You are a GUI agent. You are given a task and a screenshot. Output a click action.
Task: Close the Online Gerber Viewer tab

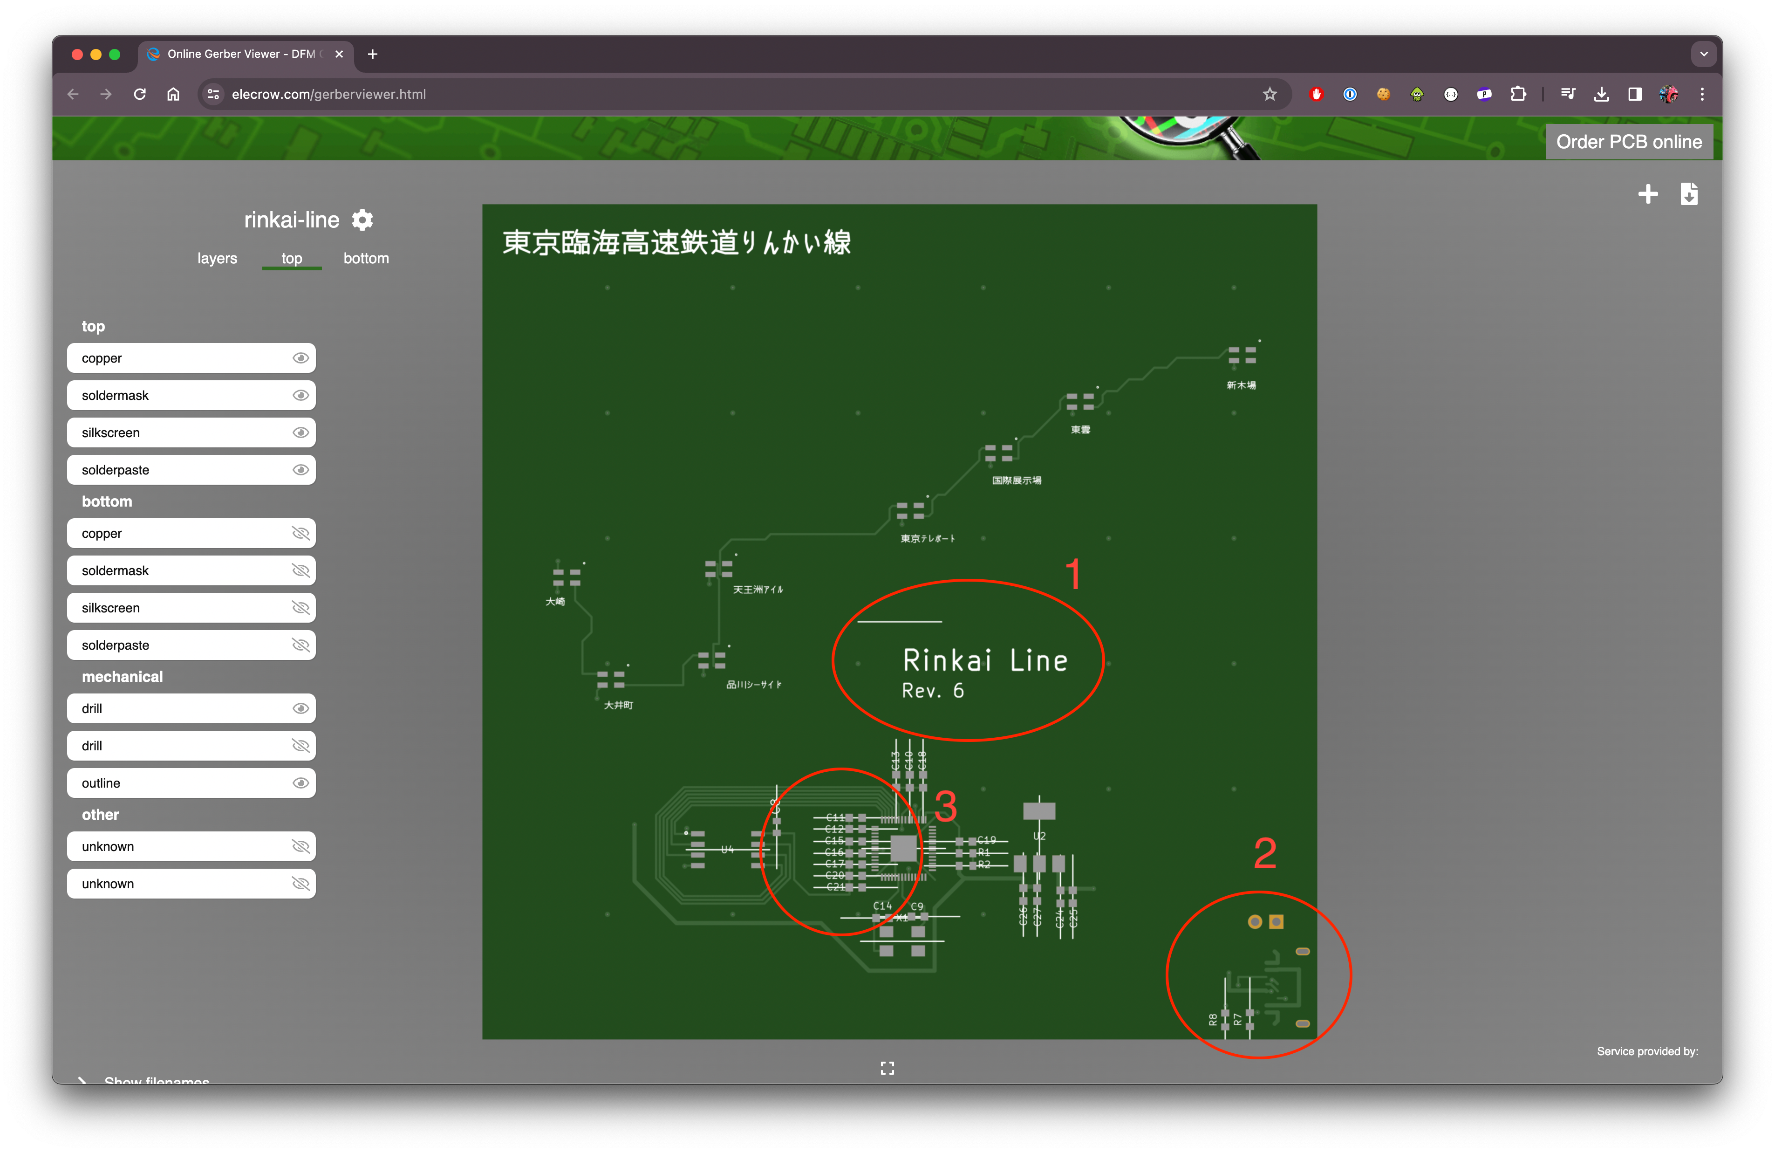pos(339,54)
